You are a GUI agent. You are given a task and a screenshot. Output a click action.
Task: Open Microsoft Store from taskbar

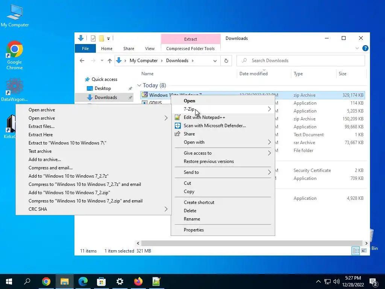click(101, 281)
